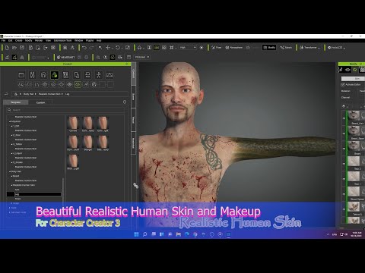Click the Redo arrow in the toolbar
The height and width of the screenshot is (273, 365).
tap(91, 48)
